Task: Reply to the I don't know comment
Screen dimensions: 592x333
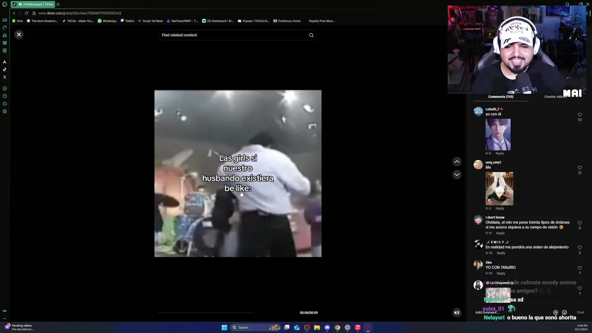Action: (500, 233)
